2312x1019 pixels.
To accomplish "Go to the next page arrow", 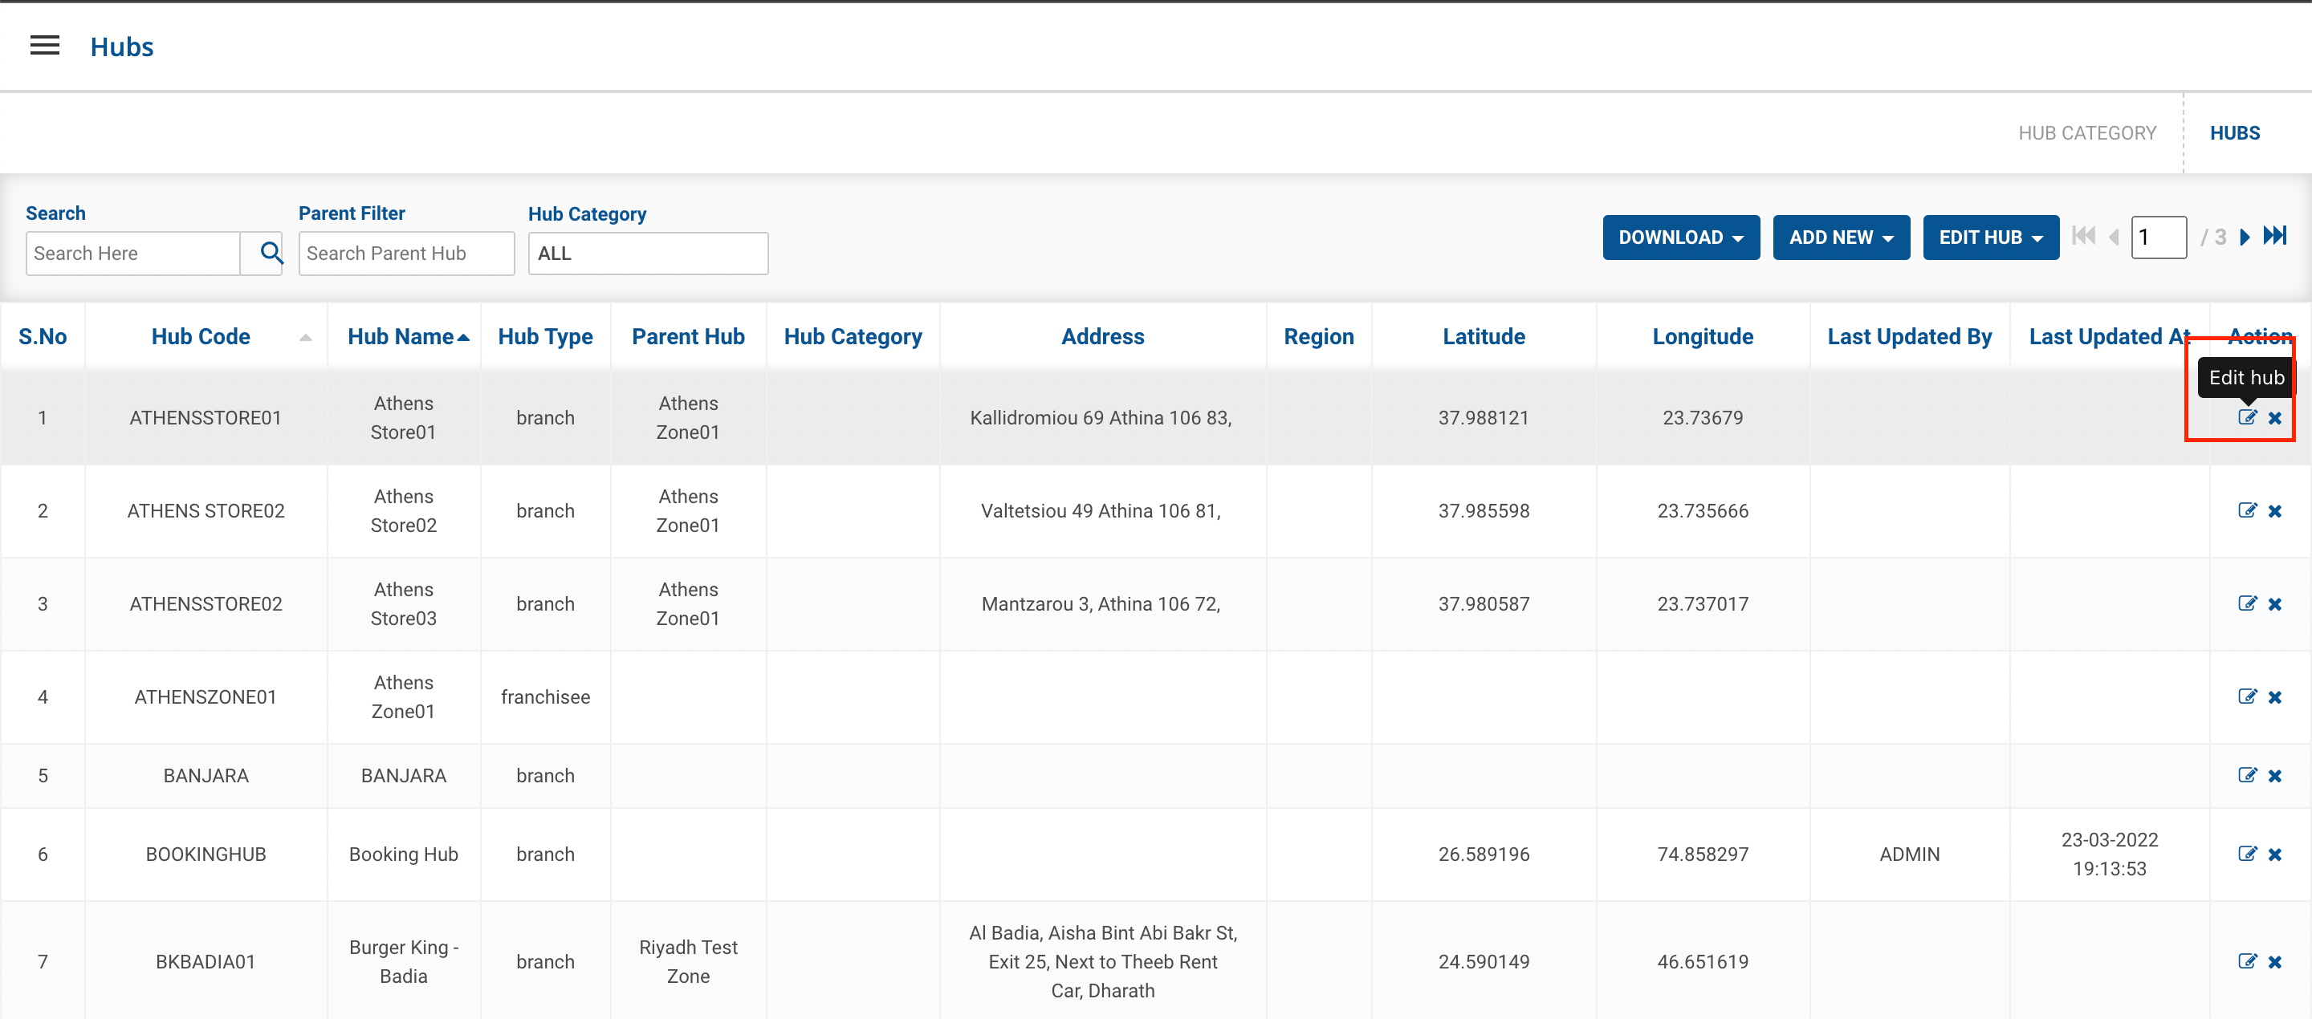I will [2245, 237].
